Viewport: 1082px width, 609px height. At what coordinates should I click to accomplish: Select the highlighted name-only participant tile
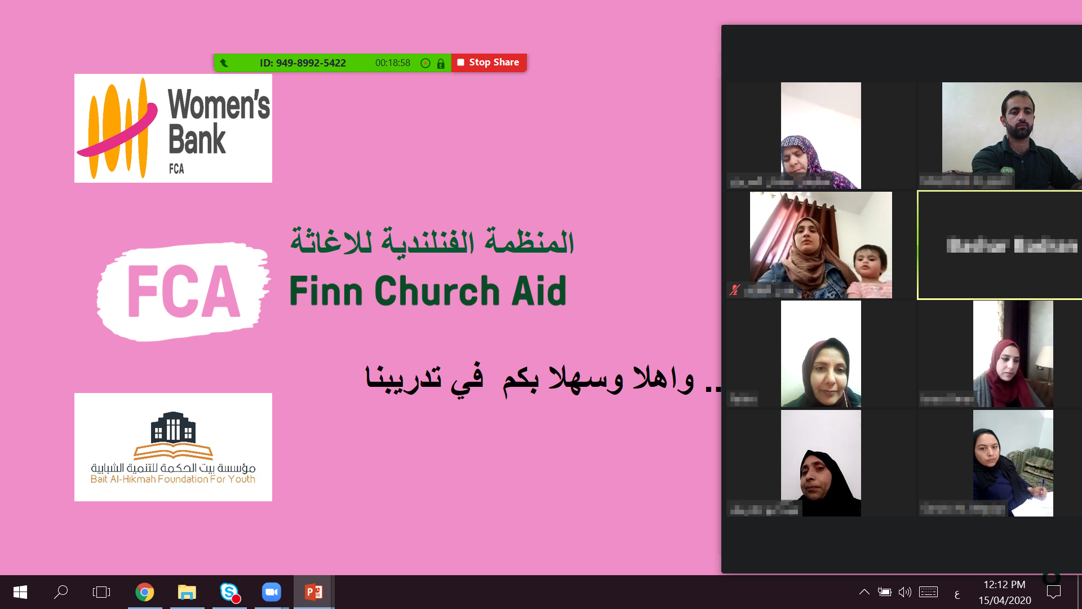pos(1000,245)
